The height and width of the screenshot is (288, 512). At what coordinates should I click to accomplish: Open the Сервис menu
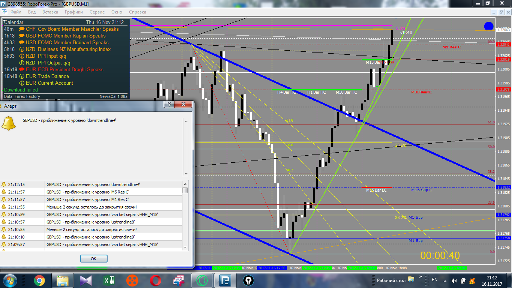97,12
